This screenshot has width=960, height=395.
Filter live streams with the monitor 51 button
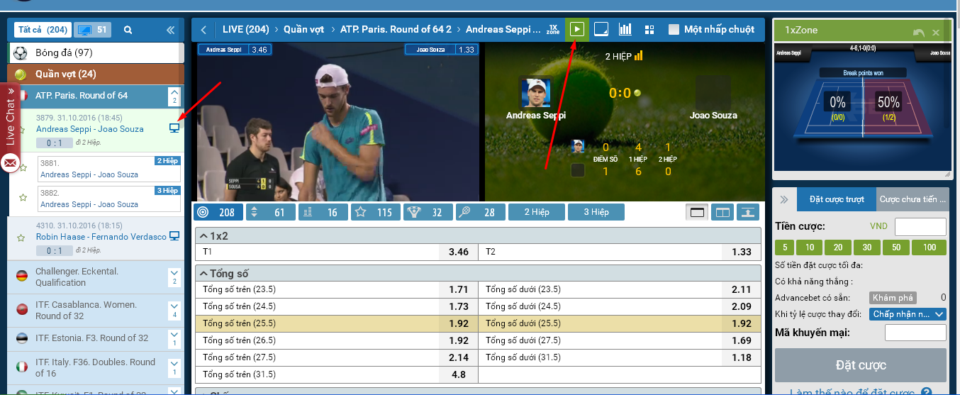coord(92,30)
